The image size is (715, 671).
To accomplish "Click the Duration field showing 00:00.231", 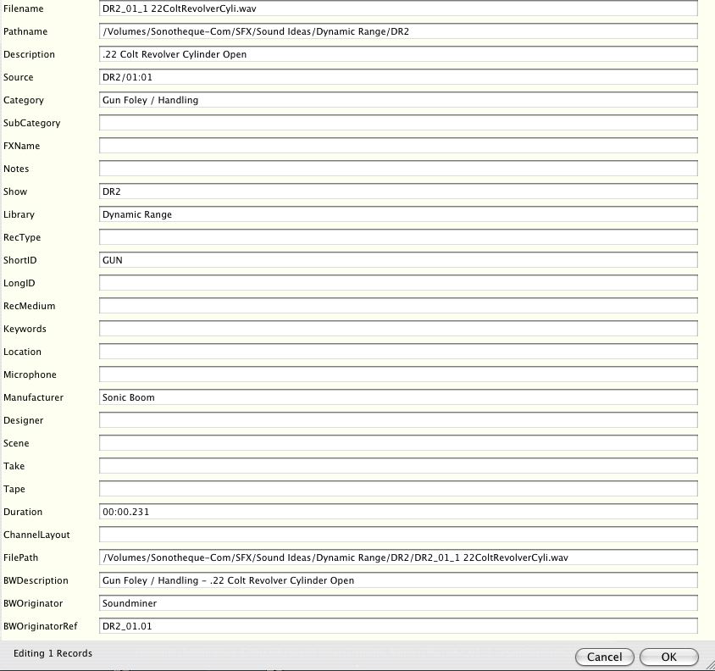I will pyautogui.click(x=398, y=512).
